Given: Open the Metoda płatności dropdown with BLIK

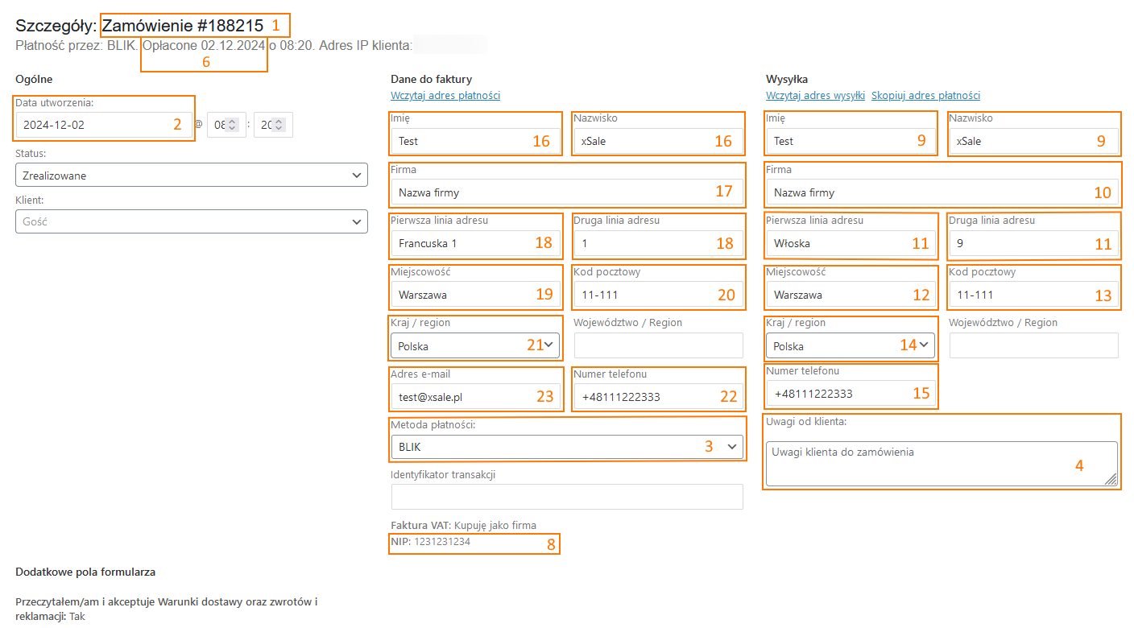Looking at the screenshot, I should 566,447.
